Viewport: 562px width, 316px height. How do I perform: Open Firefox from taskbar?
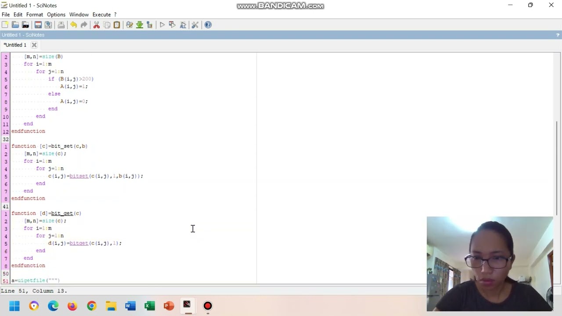coord(72,306)
